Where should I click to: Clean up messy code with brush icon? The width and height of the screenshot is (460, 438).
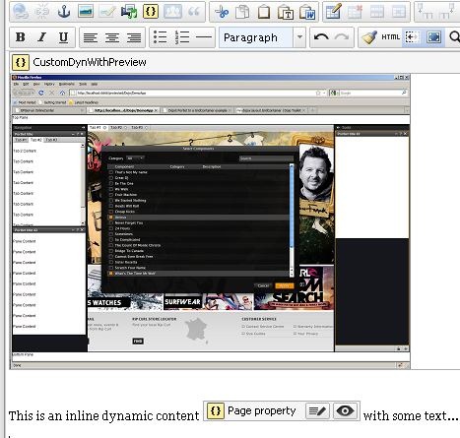tap(369, 37)
